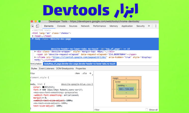189x113 pixels.
Task: Open the DOM Breakpoints sub-tab
Action: (65, 69)
